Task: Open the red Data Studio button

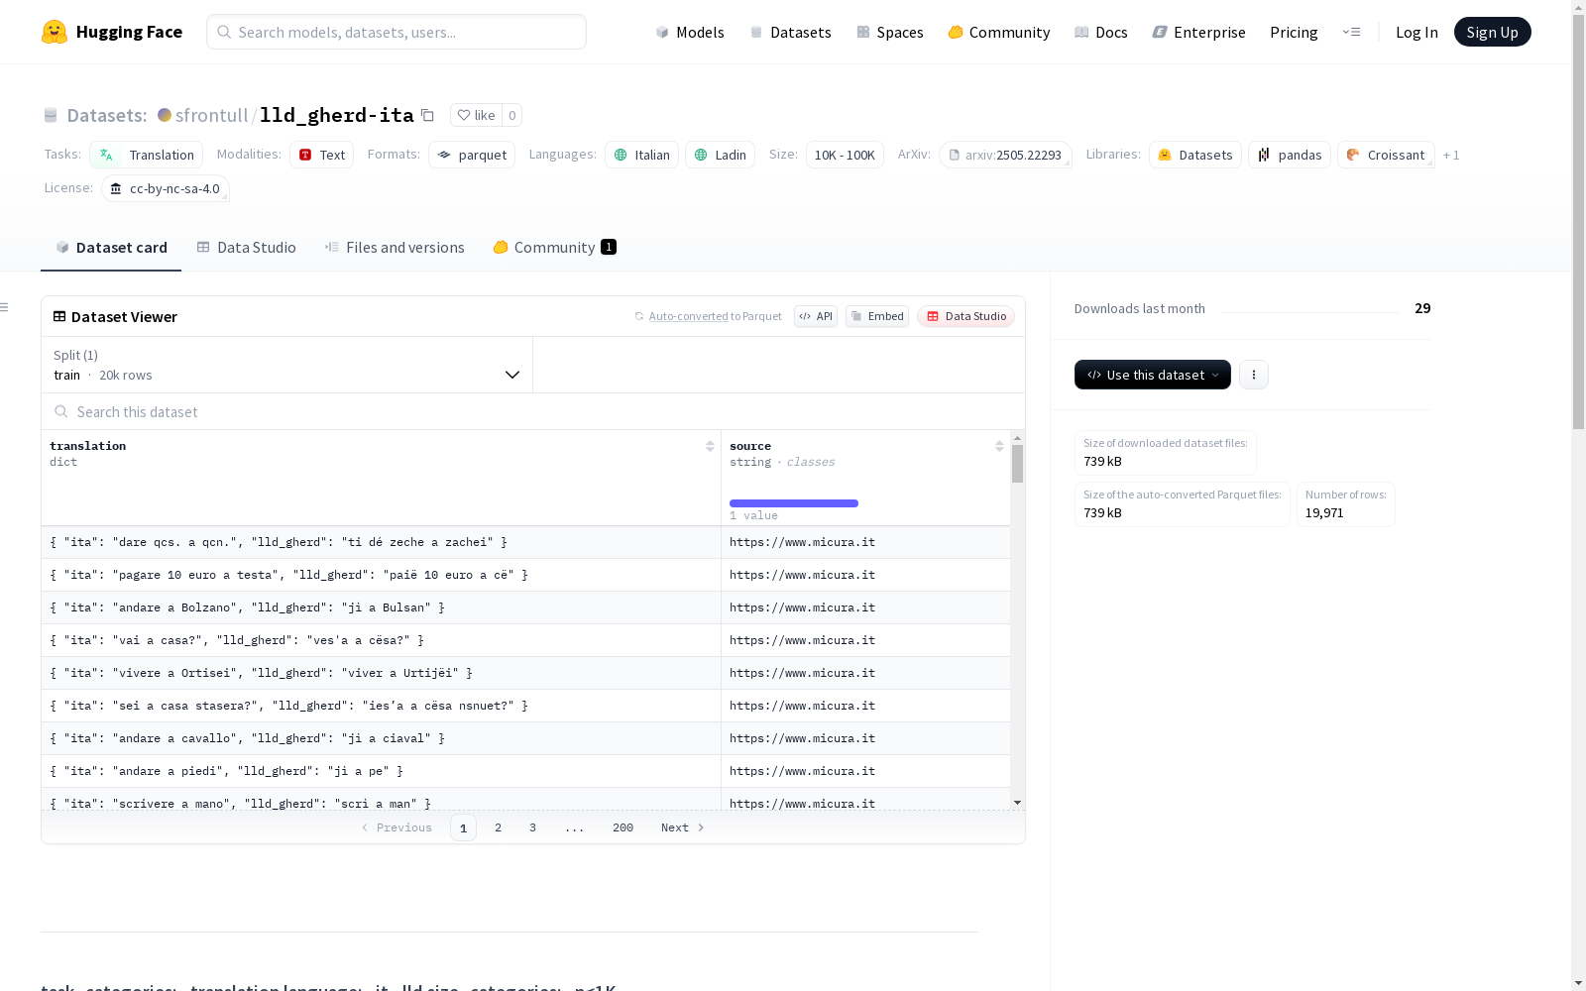Action: tap(965, 316)
